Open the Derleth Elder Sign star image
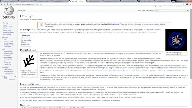 tap(176, 40)
